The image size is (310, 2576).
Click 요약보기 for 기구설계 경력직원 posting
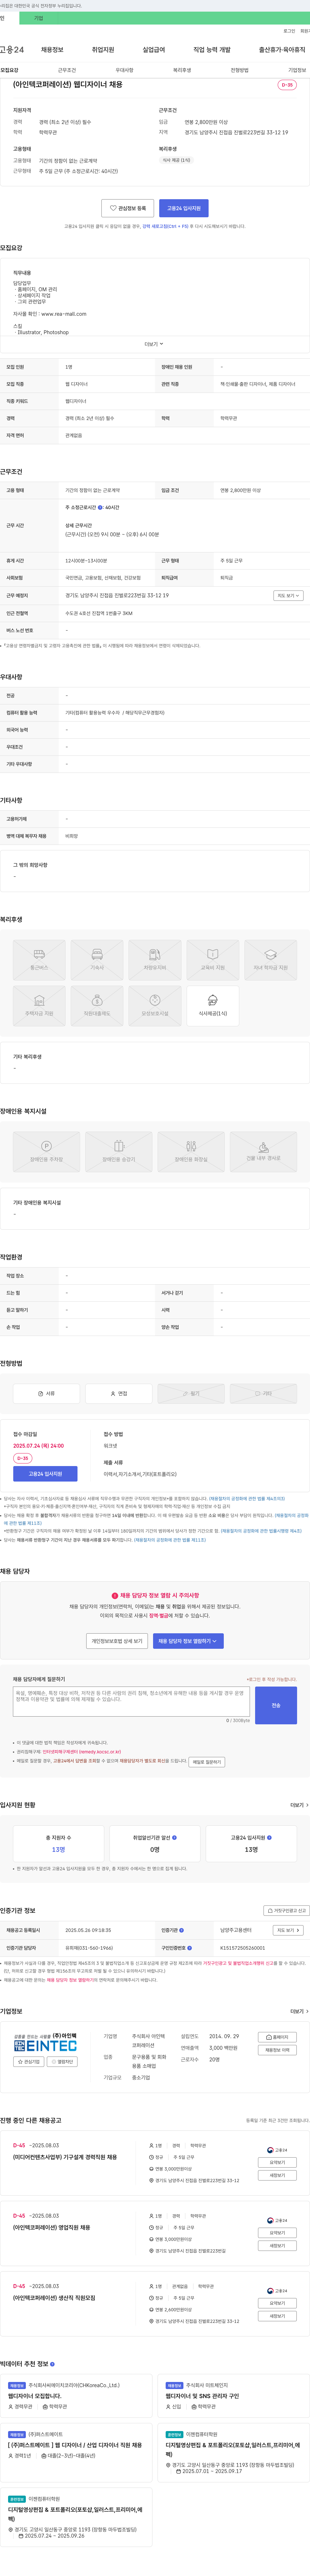(x=277, y=2162)
